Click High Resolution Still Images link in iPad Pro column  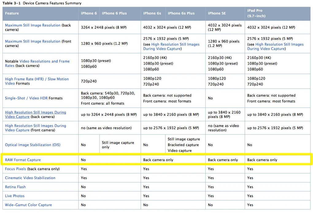click(x=276, y=47)
